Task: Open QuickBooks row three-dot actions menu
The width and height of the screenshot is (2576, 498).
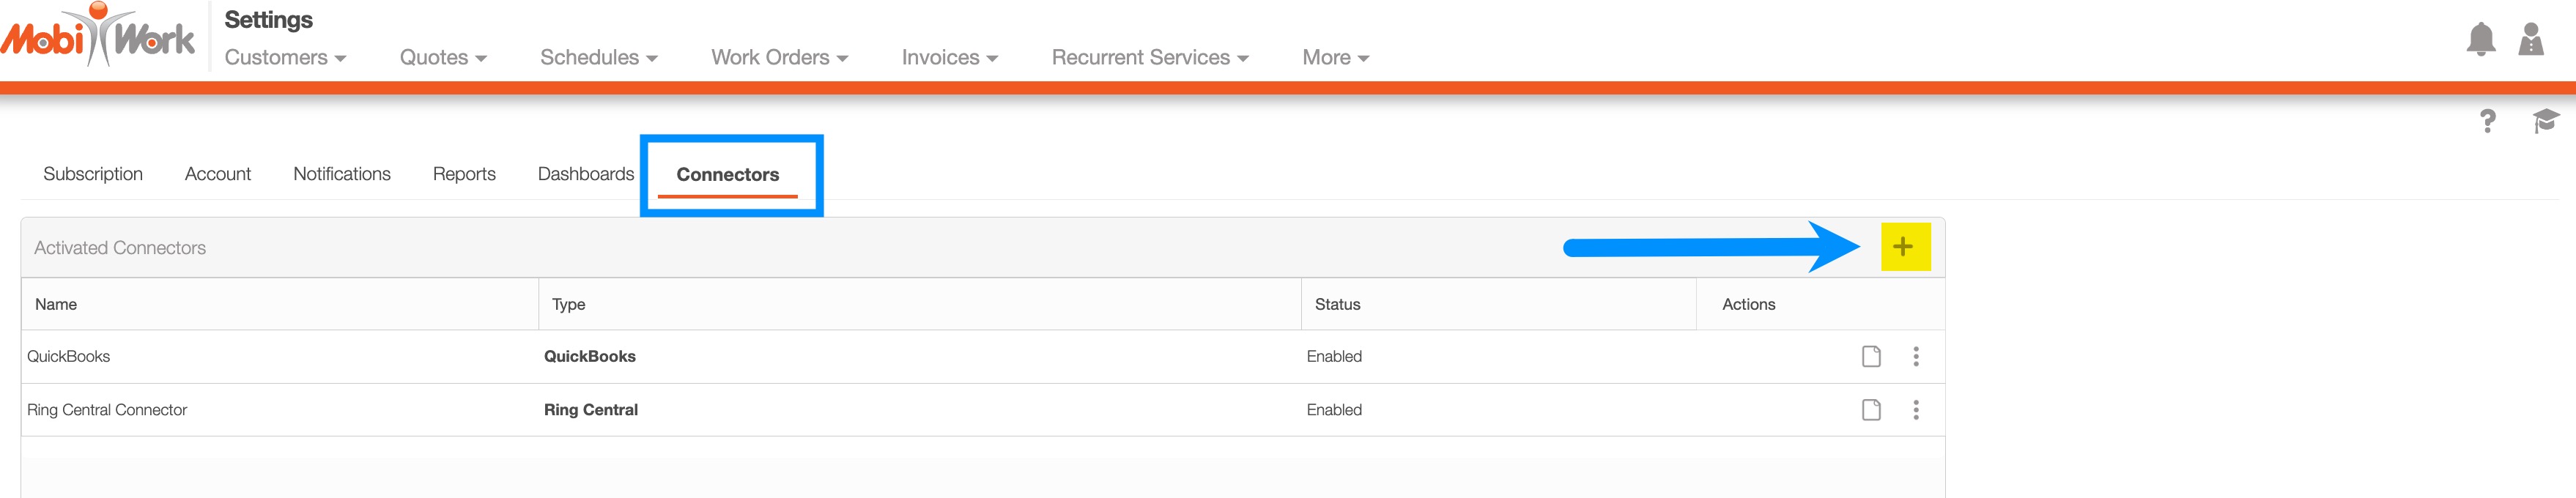Action: tap(1916, 357)
